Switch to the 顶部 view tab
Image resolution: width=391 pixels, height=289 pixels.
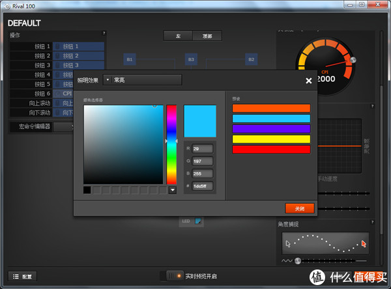(207, 36)
